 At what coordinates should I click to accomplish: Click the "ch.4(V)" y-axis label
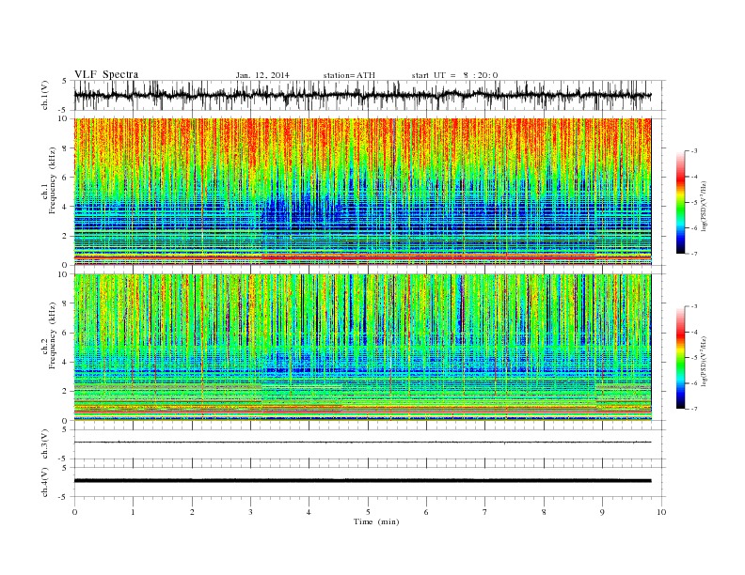45,482
